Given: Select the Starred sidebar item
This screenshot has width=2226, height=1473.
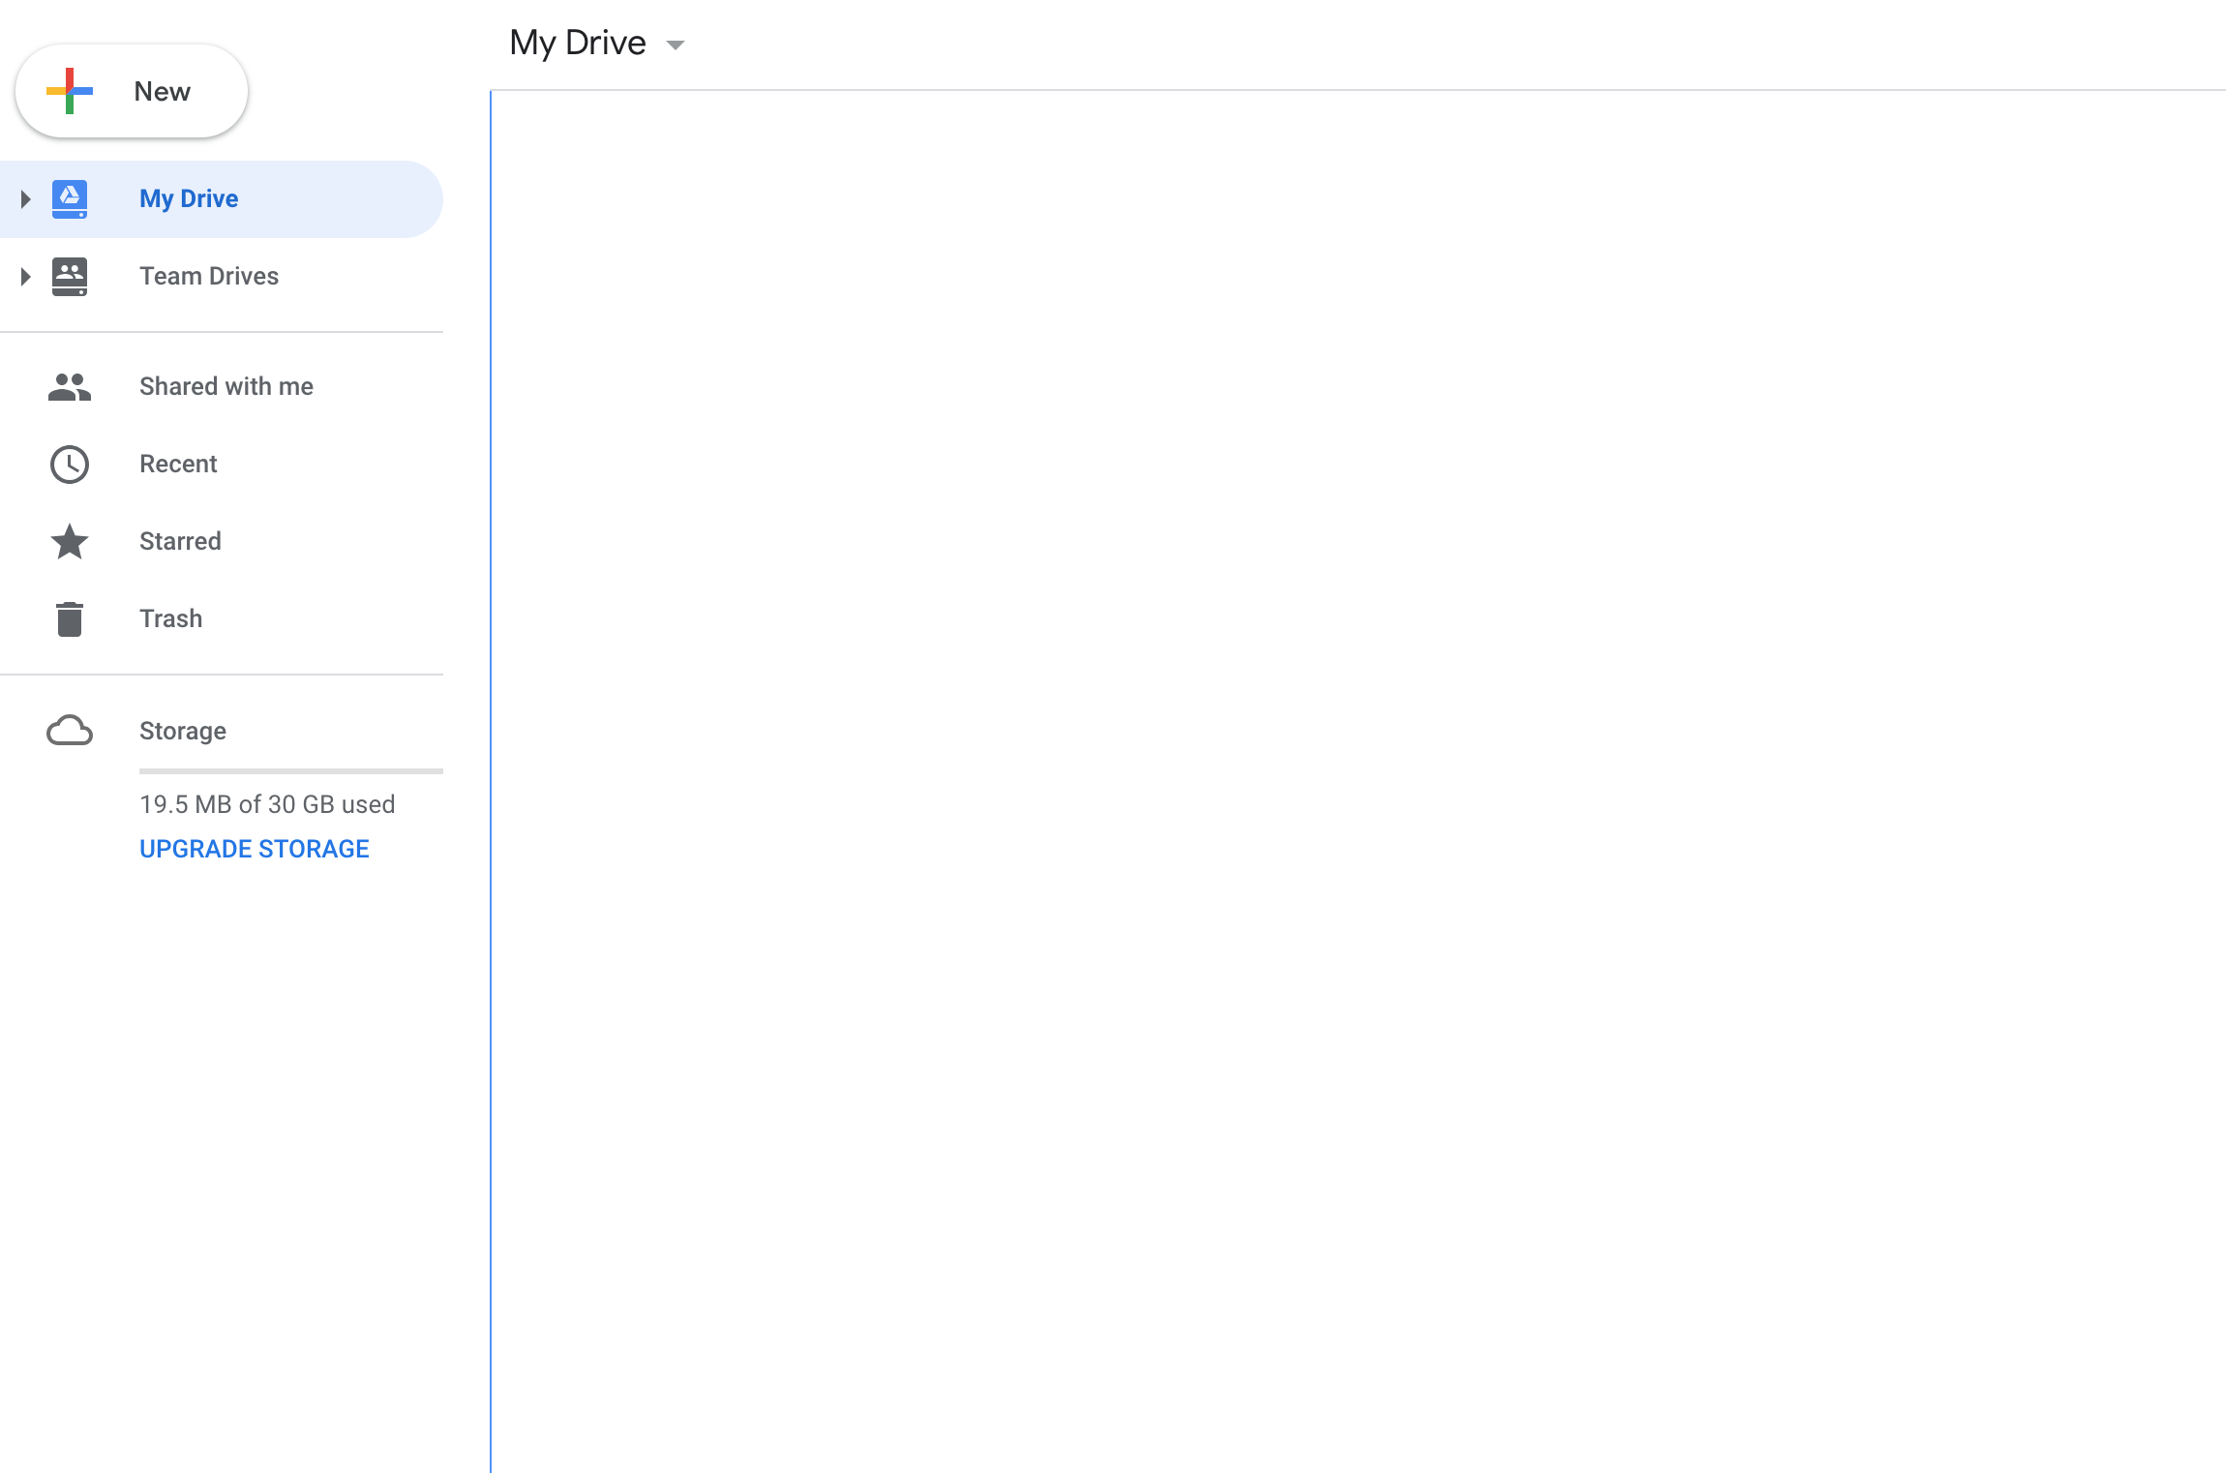Looking at the screenshot, I should (180, 541).
